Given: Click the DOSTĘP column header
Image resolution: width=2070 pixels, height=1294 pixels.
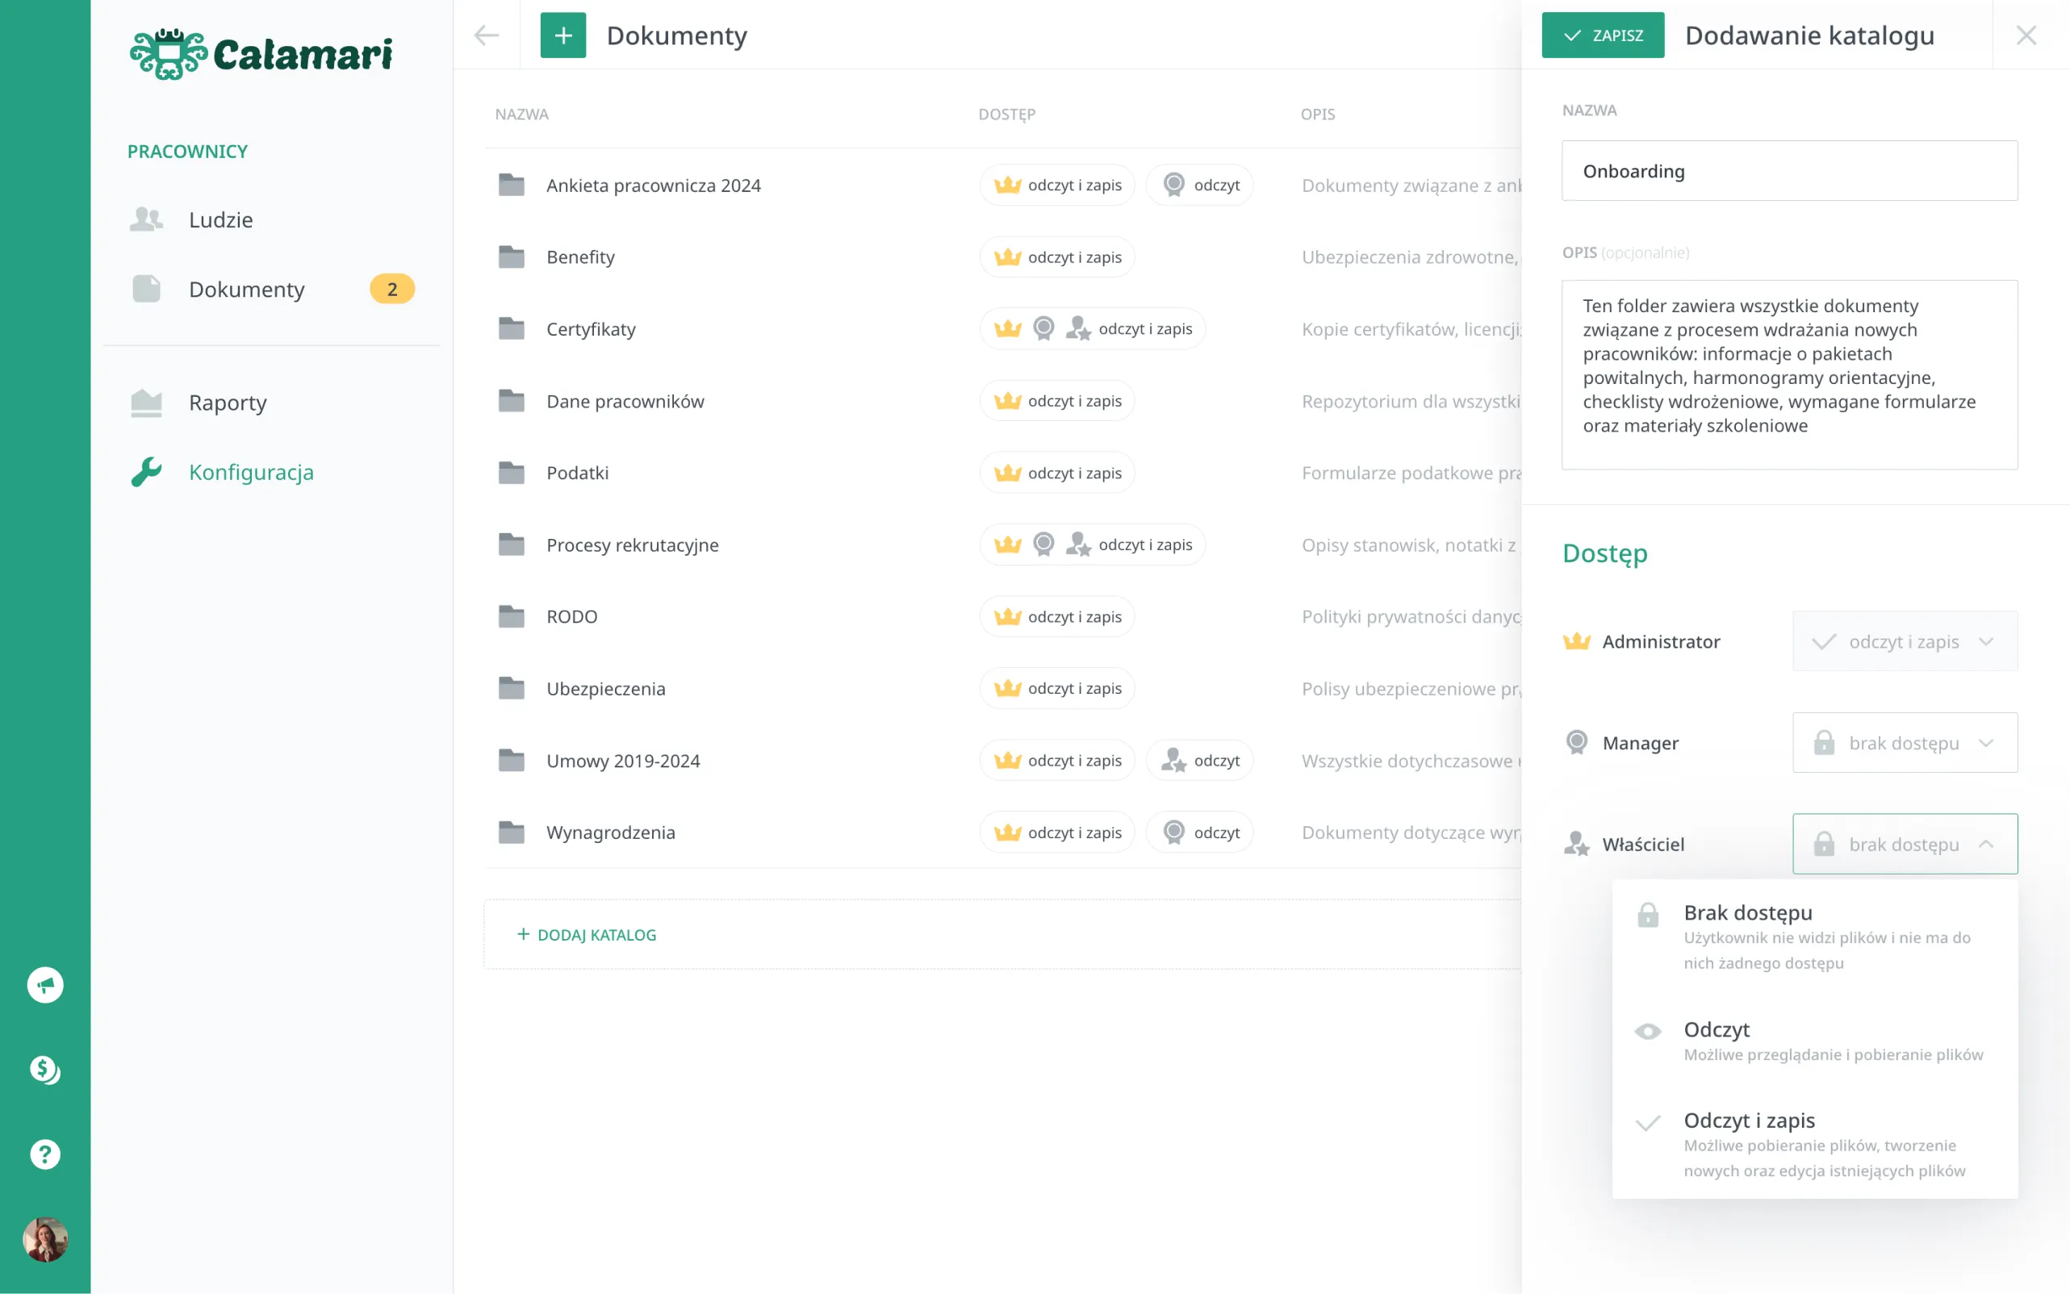Looking at the screenshot, I should coord(1006,114).
